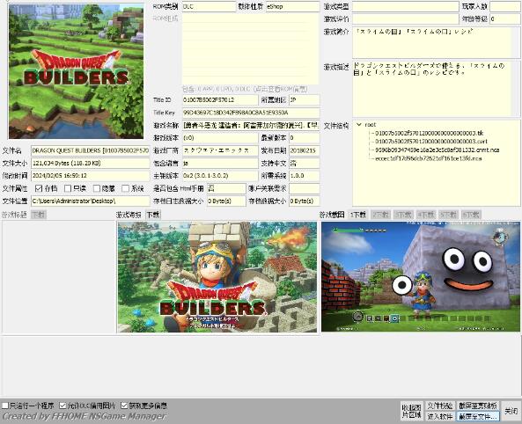The height and width of the screenshot is (424, 522).
Task: Click the 截屏至剪贴板 button
Action: pyautogui.click(x=478, y=406)
